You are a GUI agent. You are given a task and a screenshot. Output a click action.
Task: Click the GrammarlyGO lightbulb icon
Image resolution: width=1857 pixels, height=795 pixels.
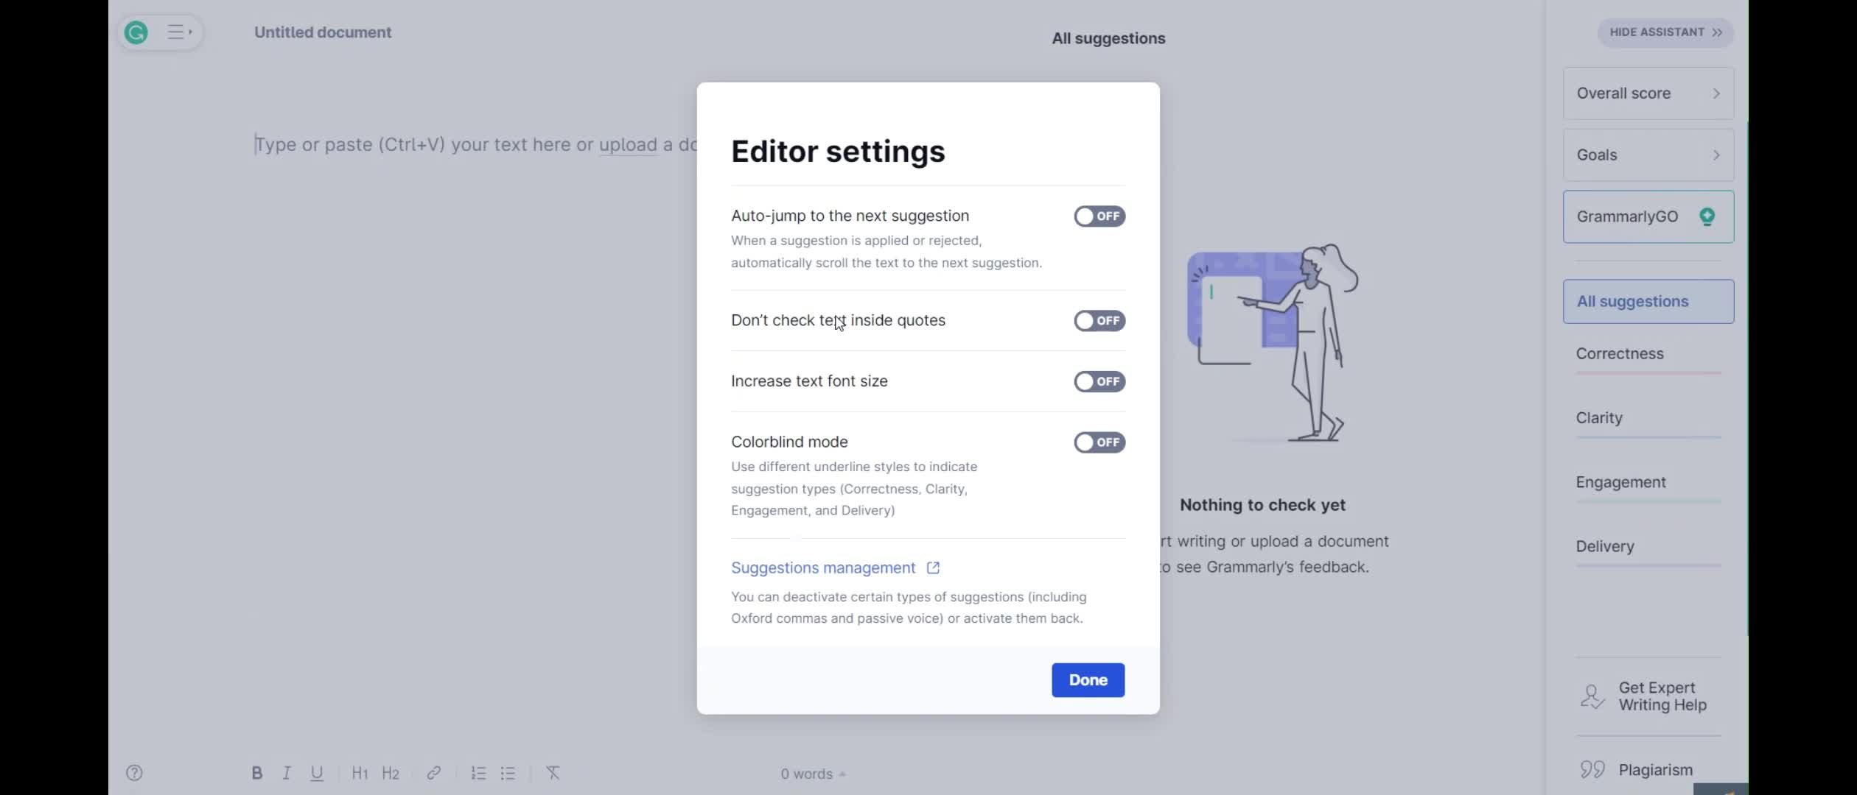click(x=1707, y=216)
